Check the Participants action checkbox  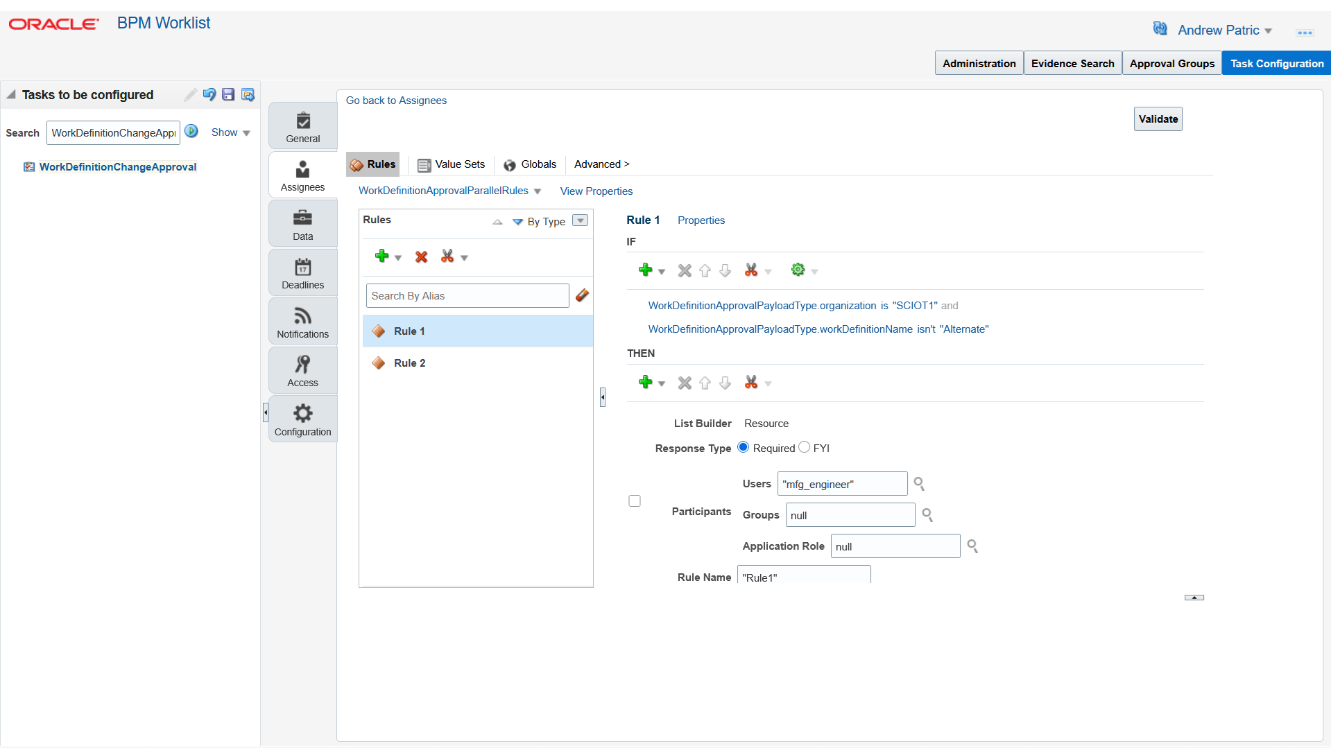(x=635, y=501)
